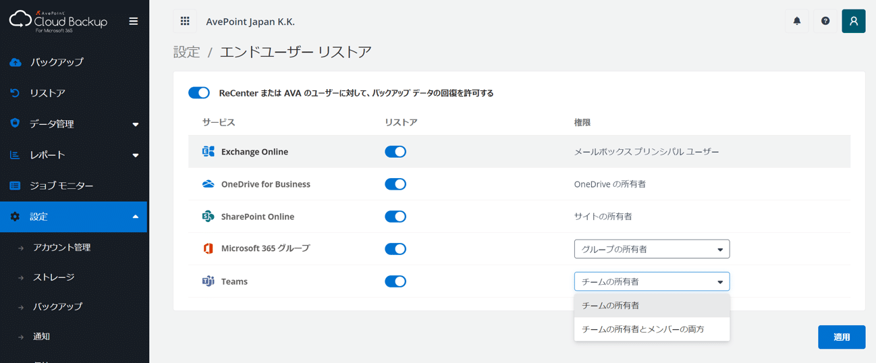Turn off SharePoint Online restore toggle
This screenshot has width=876, height=363.
pos(395,217)
